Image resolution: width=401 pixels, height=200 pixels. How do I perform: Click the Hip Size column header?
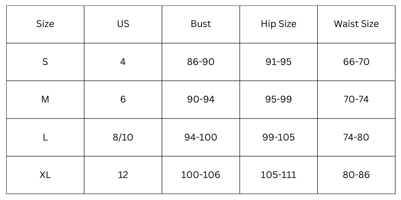tap(278, 24)
